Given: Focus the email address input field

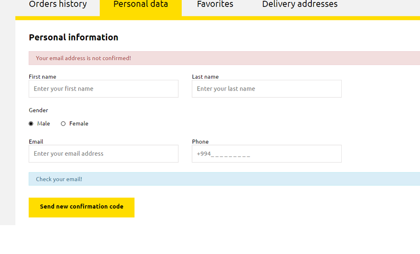Looking at the screenshot, I should [103, 154].
